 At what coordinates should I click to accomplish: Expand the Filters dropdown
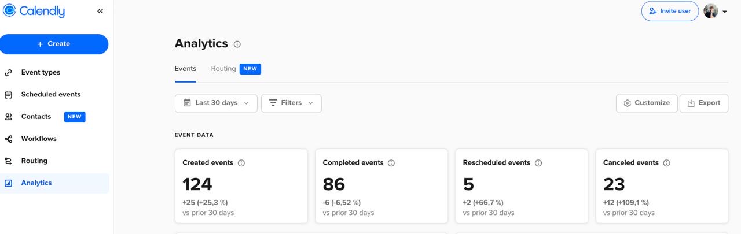click(291, 103)
